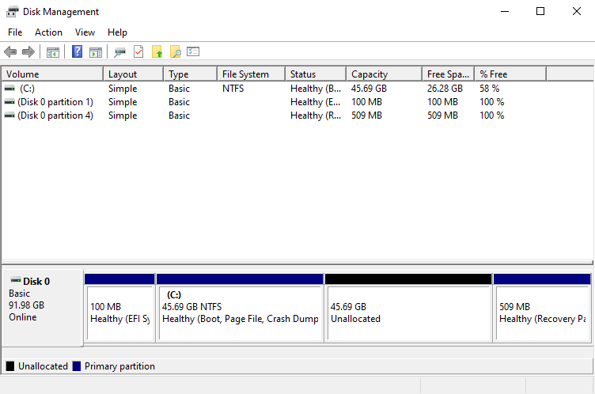
Task: Click the yellow sheet with green arrow icon
Action: click(157, 52)
